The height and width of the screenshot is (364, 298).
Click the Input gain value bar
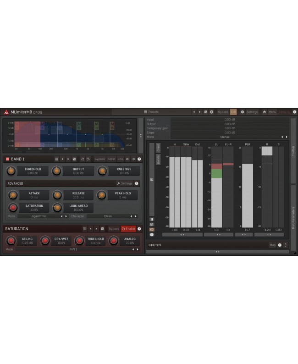230,120
